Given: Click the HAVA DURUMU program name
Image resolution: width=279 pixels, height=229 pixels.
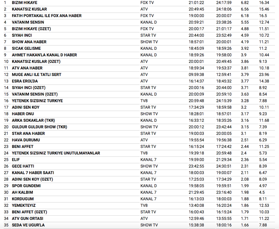Looking at the screenshot, I should coord(26,140).
